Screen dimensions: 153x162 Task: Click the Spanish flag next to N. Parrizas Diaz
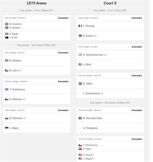80,118
